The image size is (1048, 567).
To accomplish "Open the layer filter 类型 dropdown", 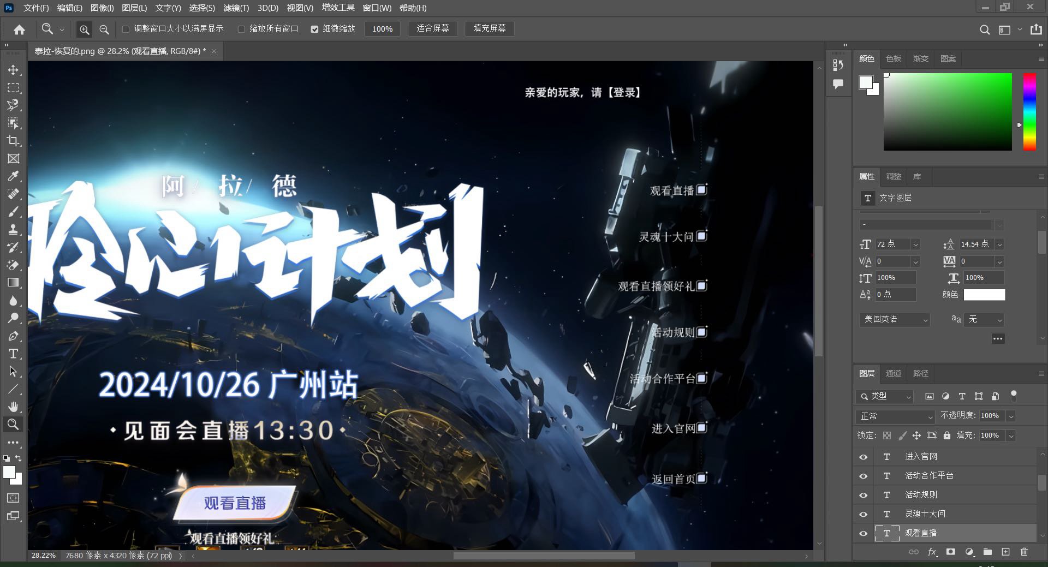I will 885,396.
